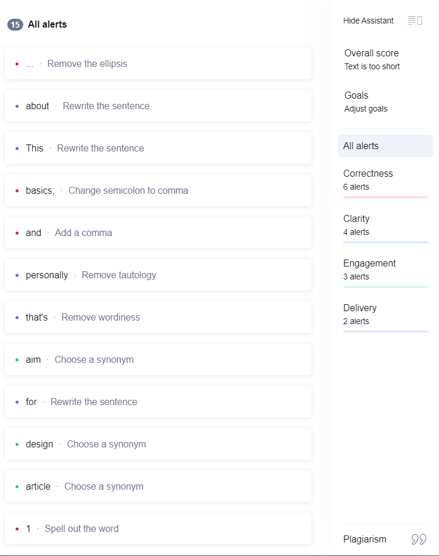The height and width of the screenshot is (556, 439).
Task: Click the red dot beside the '1' alert
Action: (17, 528)
